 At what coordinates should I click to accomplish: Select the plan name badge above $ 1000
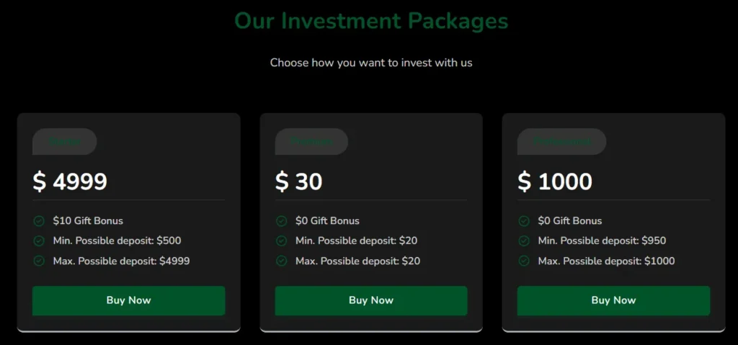tap(561, 142)
